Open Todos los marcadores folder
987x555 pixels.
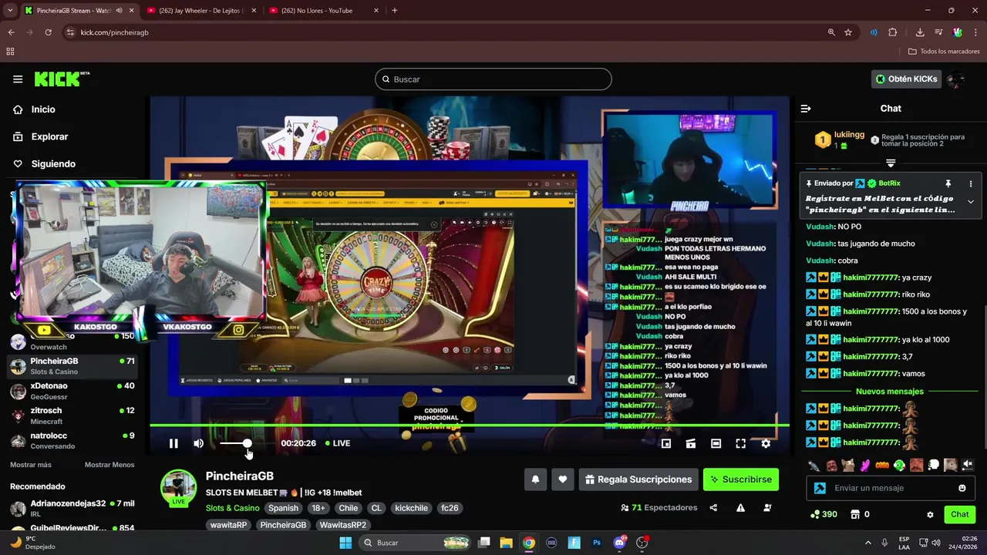coord(944,52)
